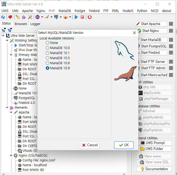This screenshot has width=177, height=175.
Task: Click the gray indicator beside Start PostgreSQL
Action: point(171,46)
